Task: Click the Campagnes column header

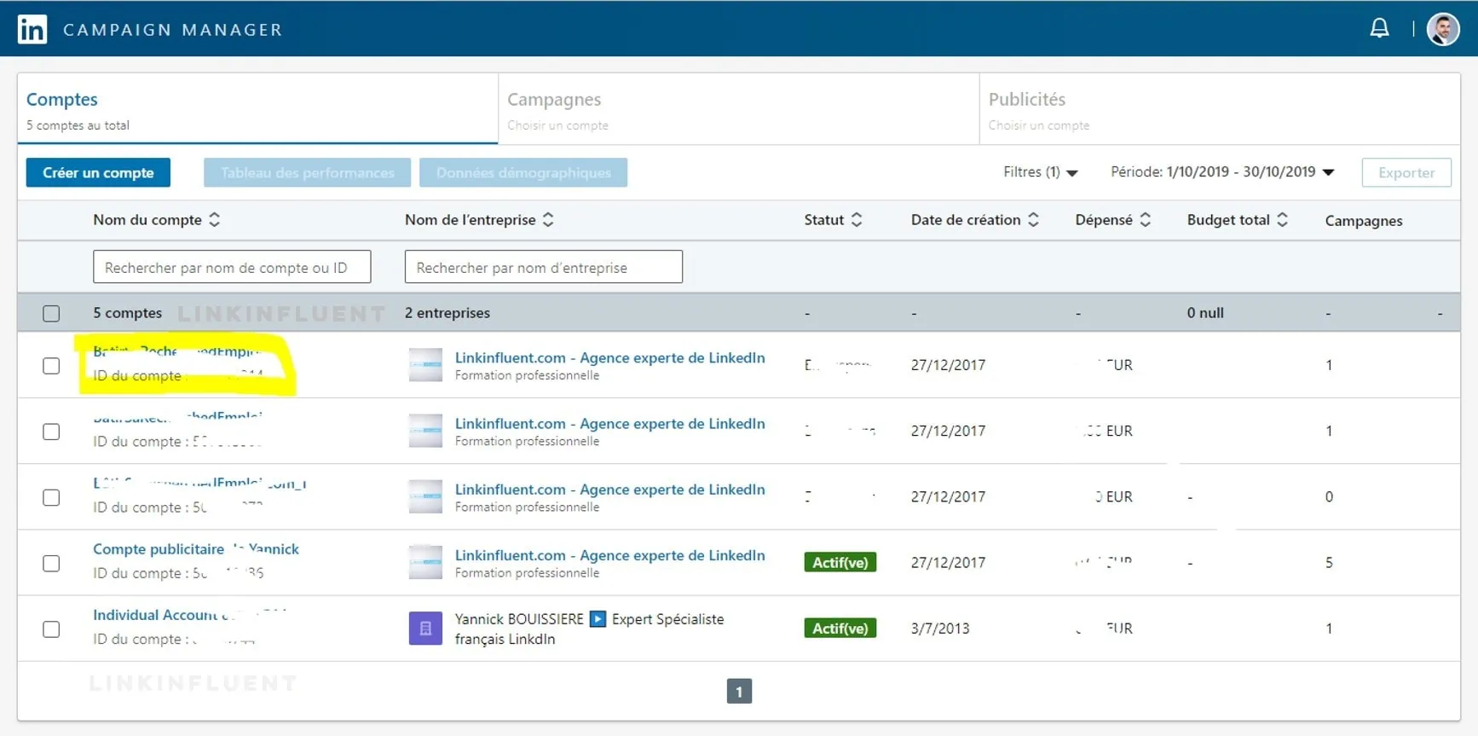Action: [1363, 221]
